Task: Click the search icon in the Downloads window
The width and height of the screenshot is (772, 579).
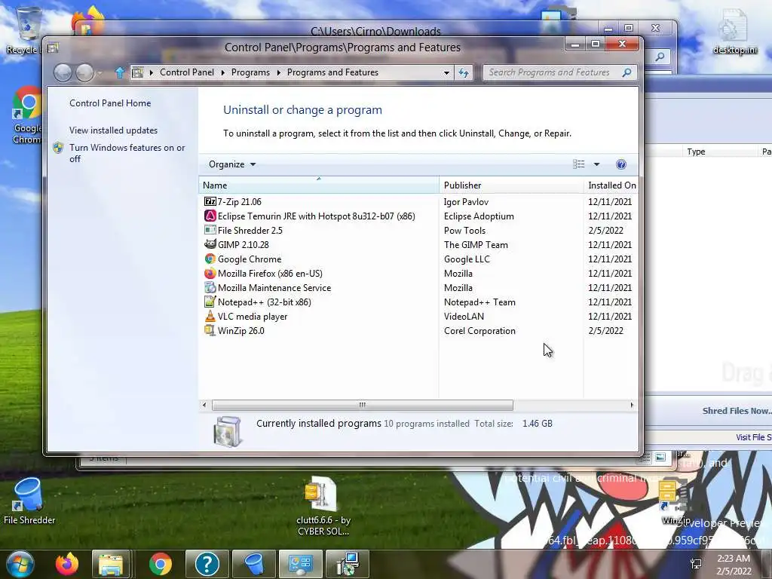Action: 660,57
